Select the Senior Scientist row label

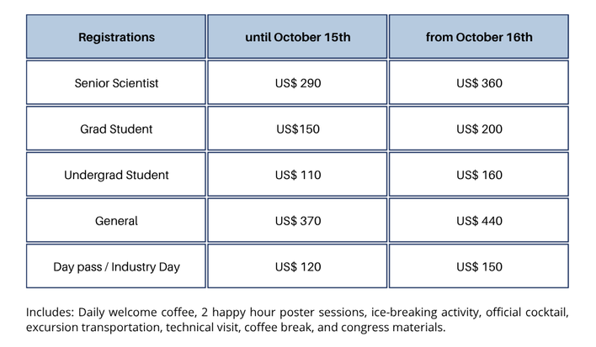(x=116, y=83)
